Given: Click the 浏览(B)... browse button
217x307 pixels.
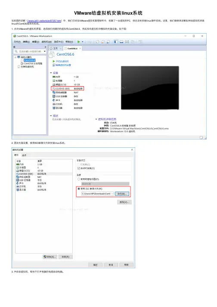Looking at the screenshot, I should click(x=122, y=194).
